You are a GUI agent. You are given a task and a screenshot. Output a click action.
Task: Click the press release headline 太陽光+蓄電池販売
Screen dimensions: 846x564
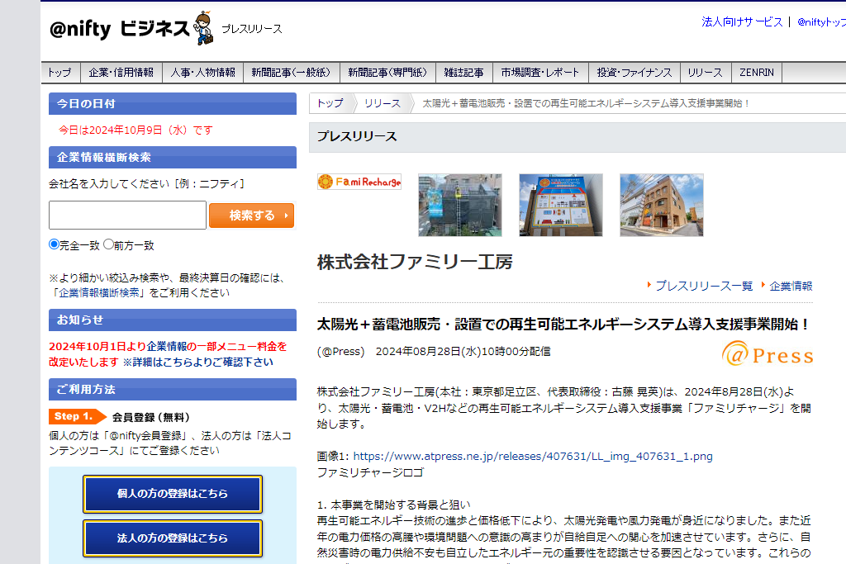[563, 324]
